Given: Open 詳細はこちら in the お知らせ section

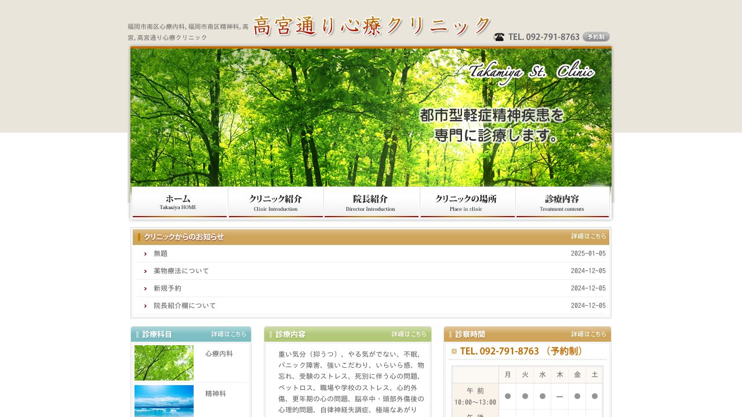Looking at the screenshot, I should 588,236.
